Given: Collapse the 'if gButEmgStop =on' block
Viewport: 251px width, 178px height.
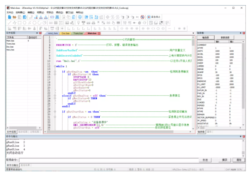Looking at the screenshot, I should 55,72.
